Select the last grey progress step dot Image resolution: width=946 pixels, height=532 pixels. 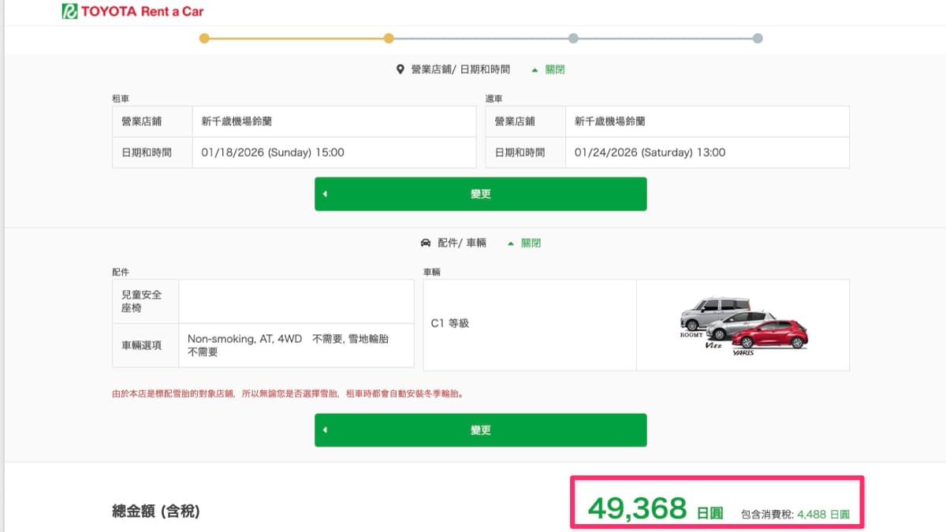(758, 38)
